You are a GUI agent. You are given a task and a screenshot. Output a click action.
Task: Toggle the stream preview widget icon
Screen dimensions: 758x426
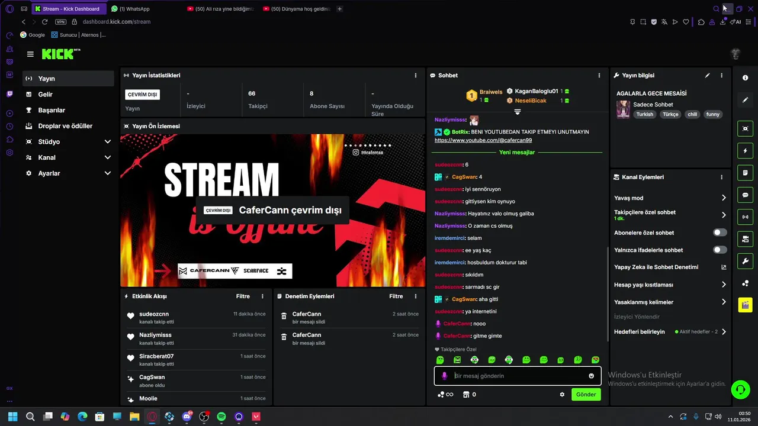[x=745, y=128]
